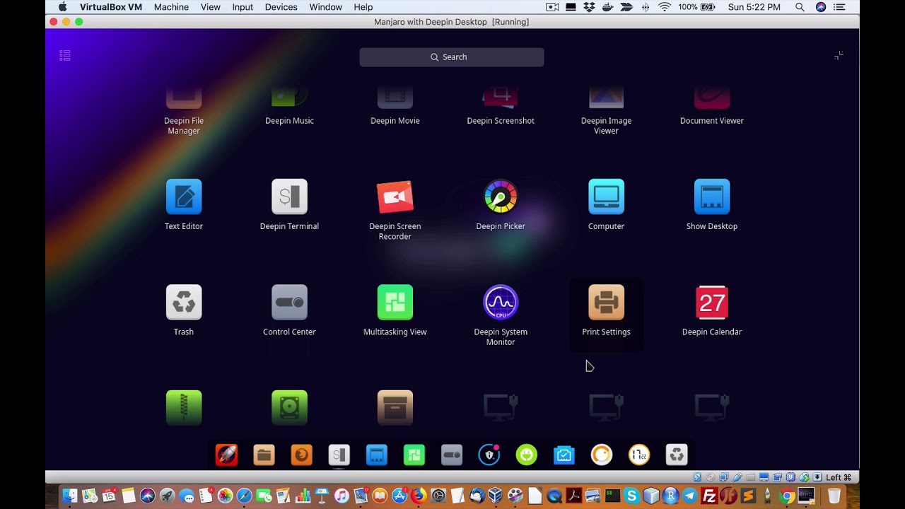Open Firefox in the Deepin dock
The height and width of the screenshot is (509, 905).
(x=301, y=455)
